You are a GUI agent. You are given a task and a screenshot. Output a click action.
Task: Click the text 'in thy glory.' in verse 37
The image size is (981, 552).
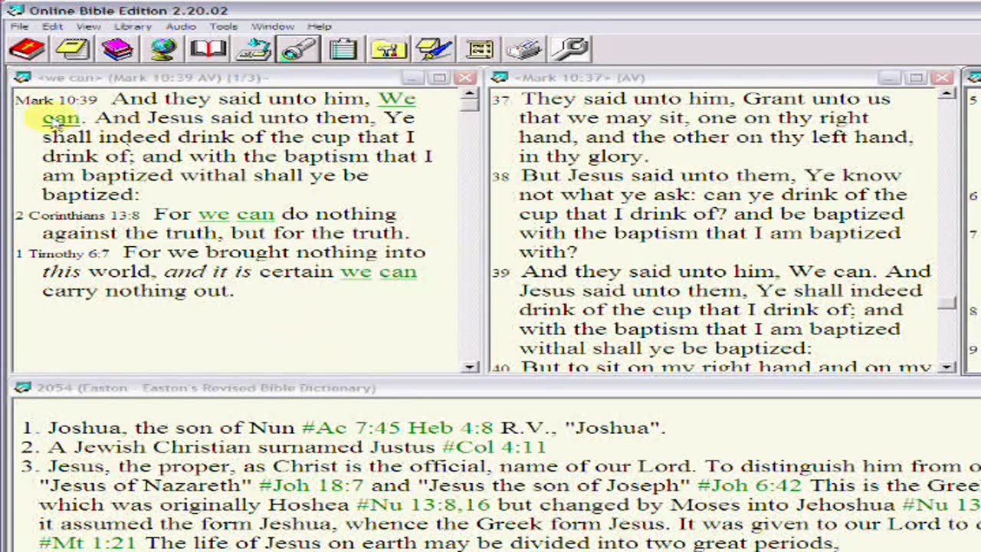click(584, 156)
